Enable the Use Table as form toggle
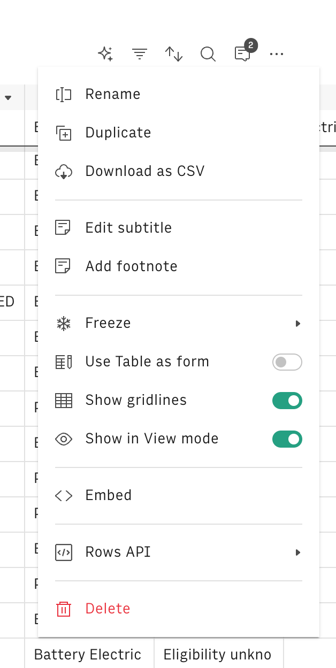This screenshot has width=336, height=668. 287,362
